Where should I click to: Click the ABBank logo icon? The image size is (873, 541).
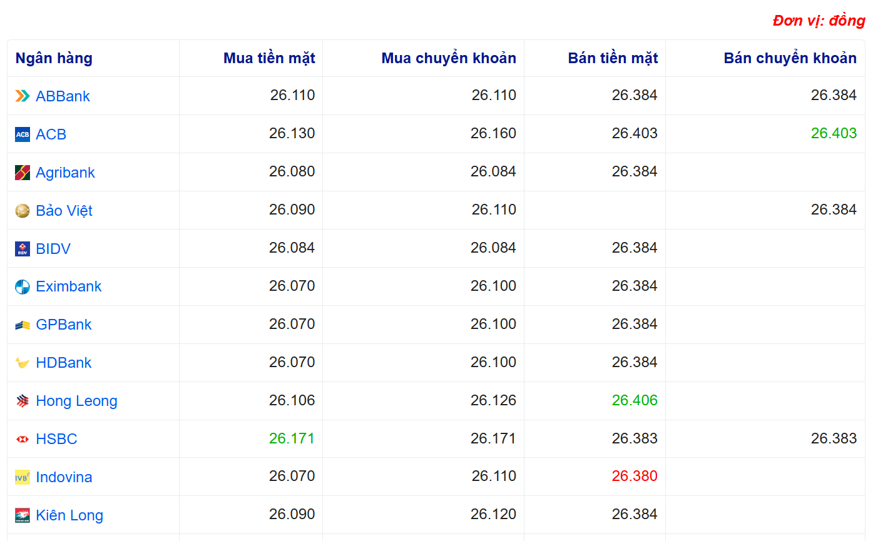click(23, 96)
